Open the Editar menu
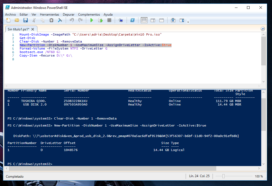This screenshot has height=186, width=272. 24,15
